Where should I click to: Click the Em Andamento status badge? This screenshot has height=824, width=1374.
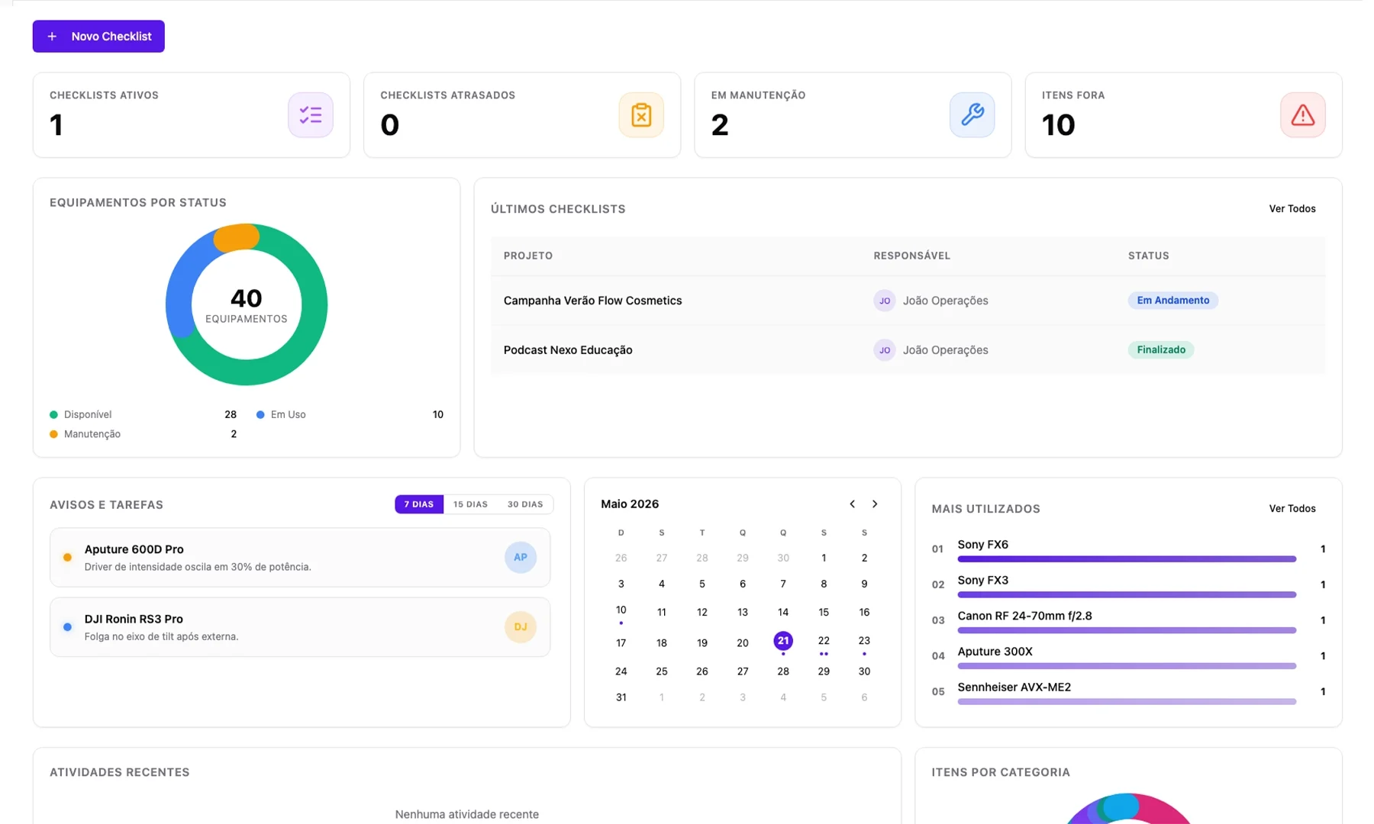coord(1172,301)
